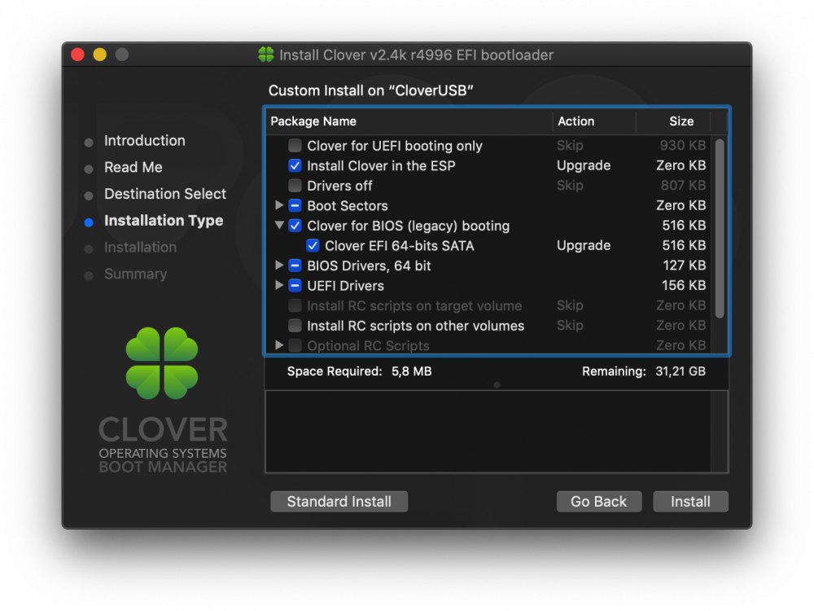814x611 pixels.
Task: Click the Action column header
Action: [x=575, y=121]
